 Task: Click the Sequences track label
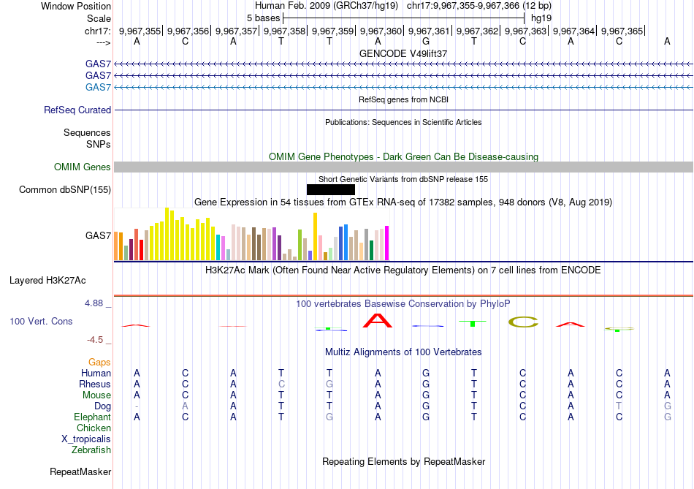(87, 132)
